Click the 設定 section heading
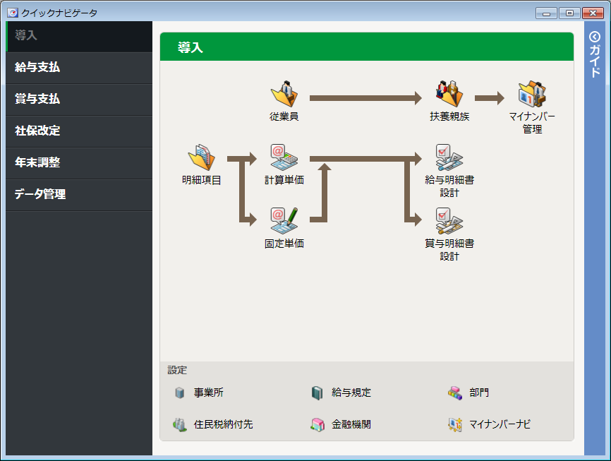This screenshot has width=611, height=461. [177, 370]
